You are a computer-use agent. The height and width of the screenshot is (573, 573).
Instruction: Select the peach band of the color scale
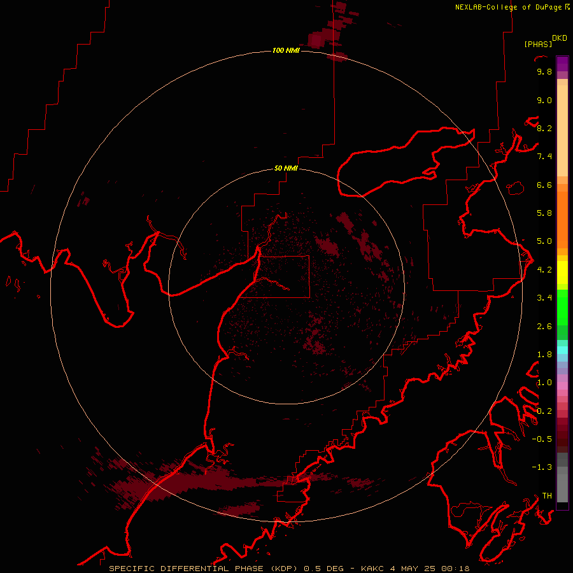coord(562,131)
